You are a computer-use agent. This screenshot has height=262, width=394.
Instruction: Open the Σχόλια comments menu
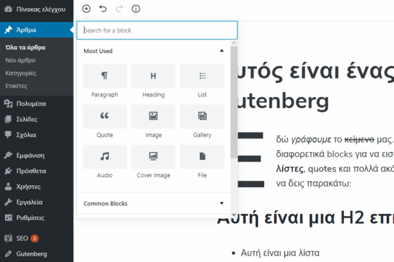click(x=37, y=135)
